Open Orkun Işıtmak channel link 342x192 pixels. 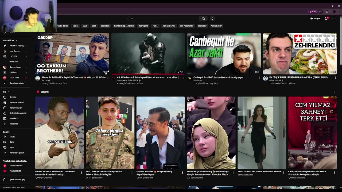[275, 80]
